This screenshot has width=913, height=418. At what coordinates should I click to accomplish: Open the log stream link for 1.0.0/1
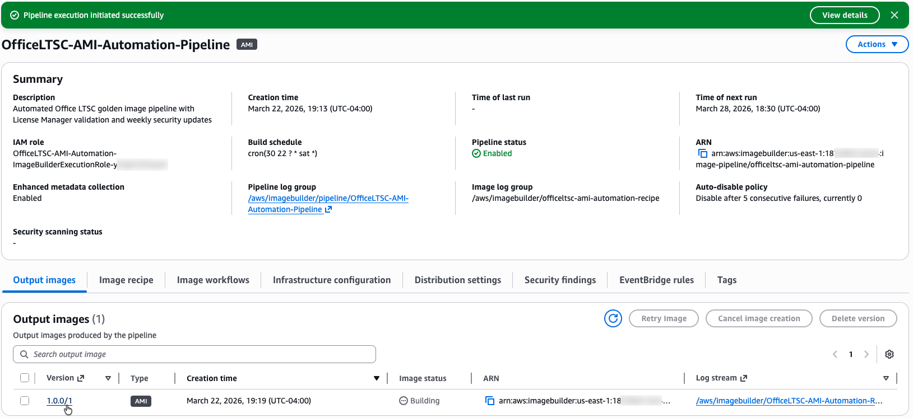pyautogui.click(x=789, y=401)
